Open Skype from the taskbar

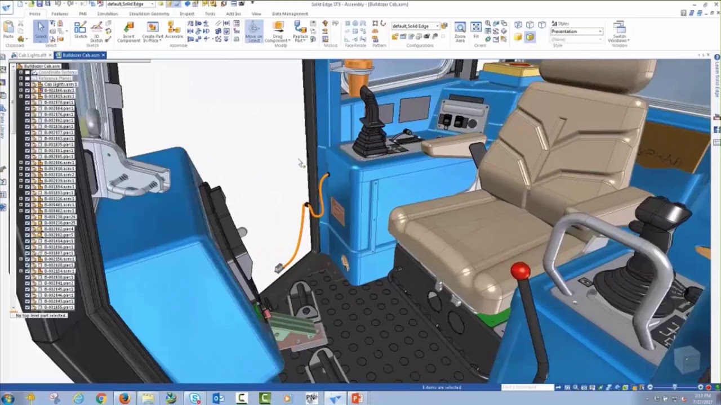click(x=195, y=398)
